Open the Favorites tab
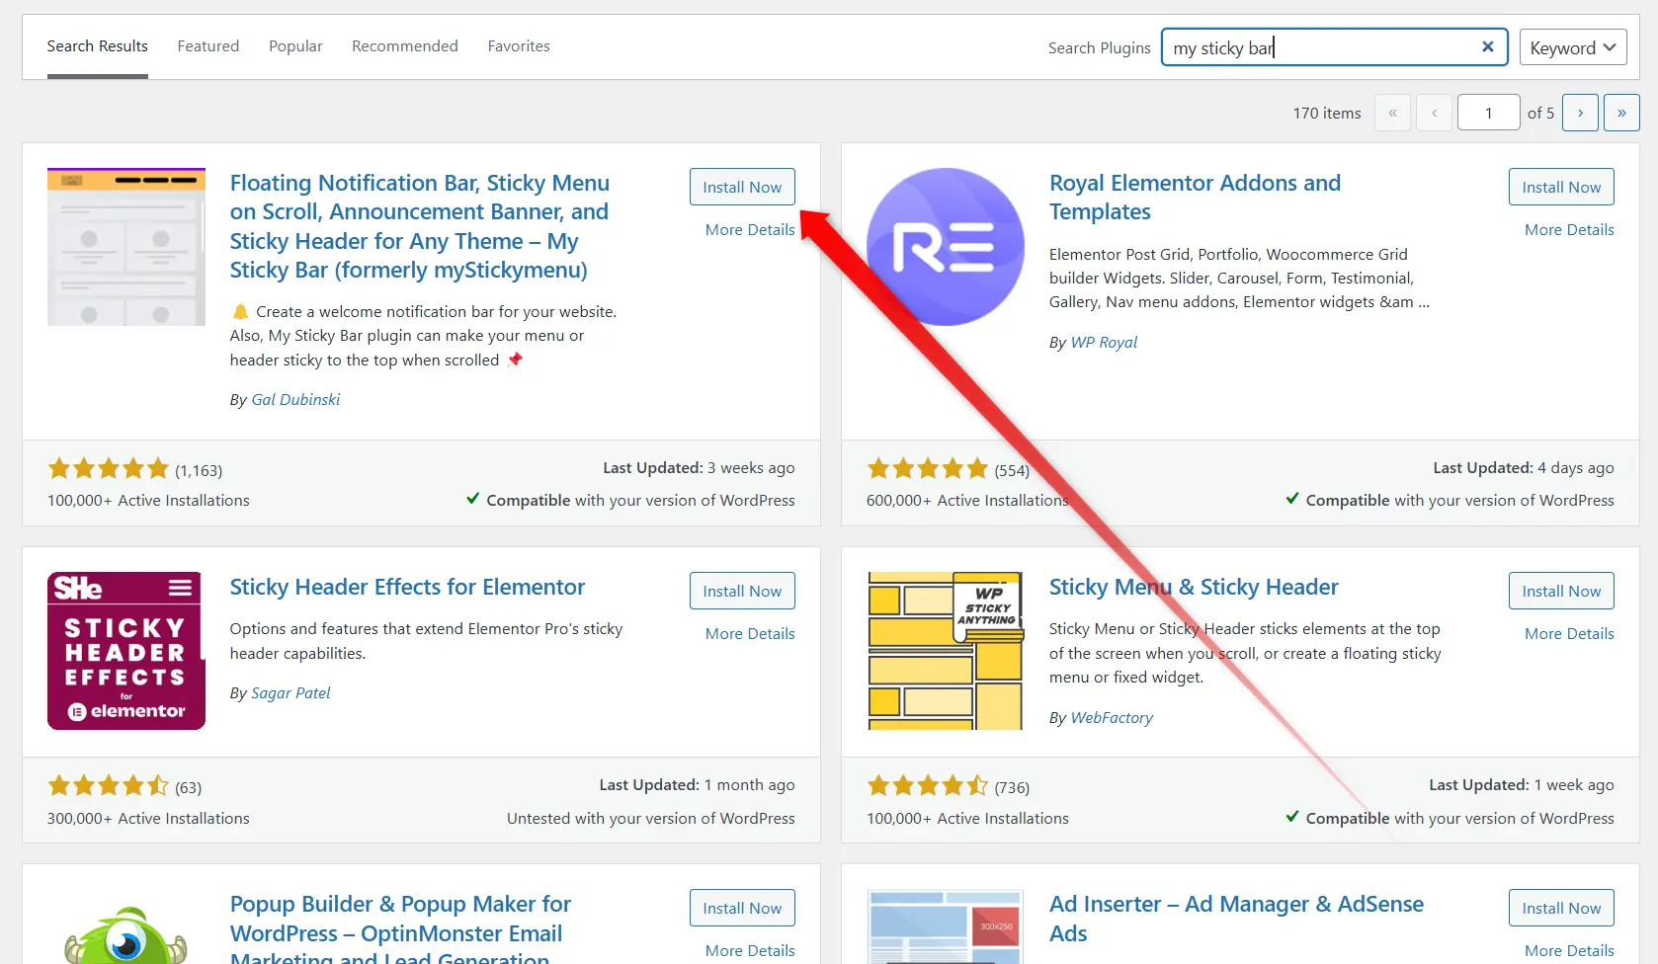This screenshot has height=964, width=1658. [519, 46]
